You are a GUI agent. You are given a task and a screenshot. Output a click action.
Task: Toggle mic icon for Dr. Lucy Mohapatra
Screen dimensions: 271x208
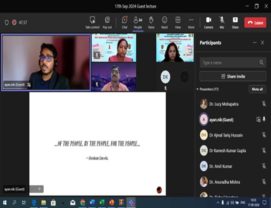[x=264, y=104]
